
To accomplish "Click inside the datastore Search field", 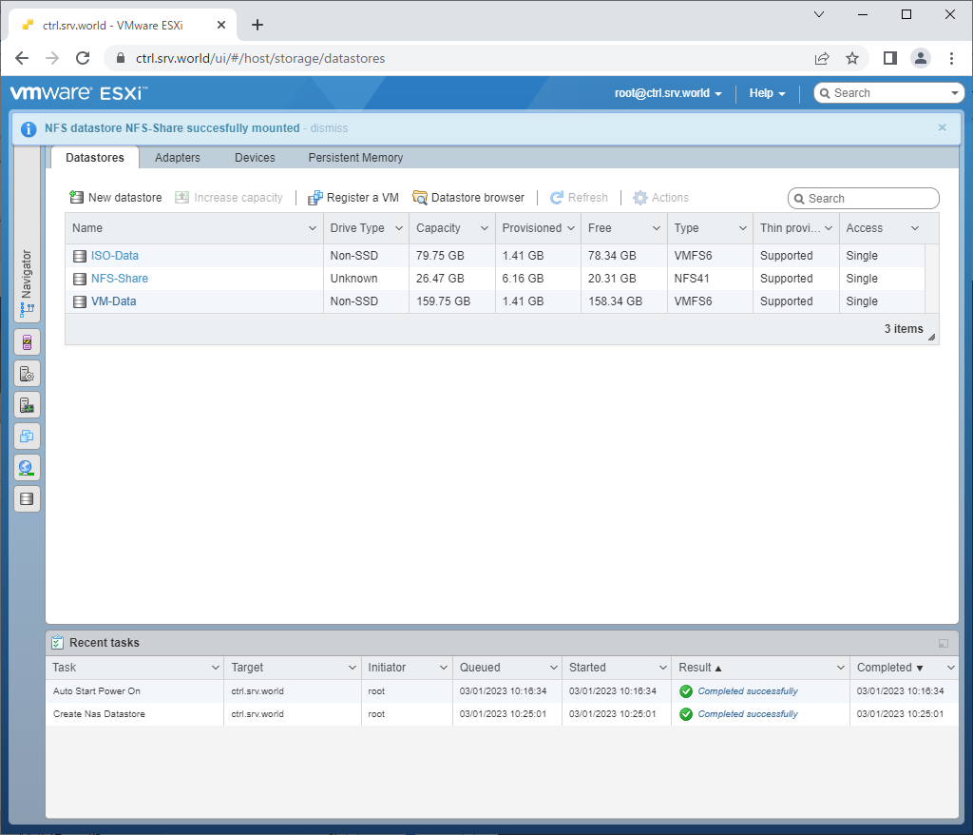I will 863,198.
